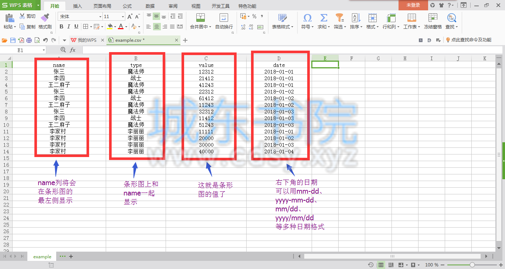The width and height of the screenshot is (505, 269).
Task: Export to PDF using the quick toolbar icon
Action: (21, 40)
